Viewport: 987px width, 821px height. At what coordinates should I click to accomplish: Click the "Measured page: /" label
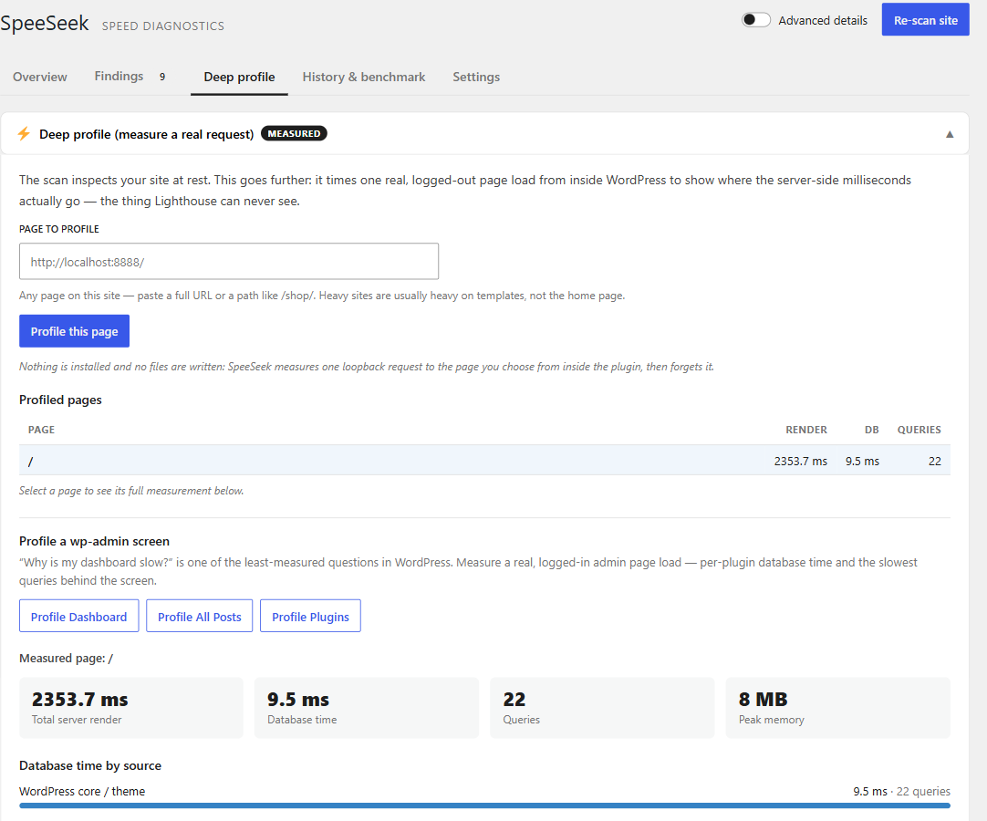[x=66, y=658]
